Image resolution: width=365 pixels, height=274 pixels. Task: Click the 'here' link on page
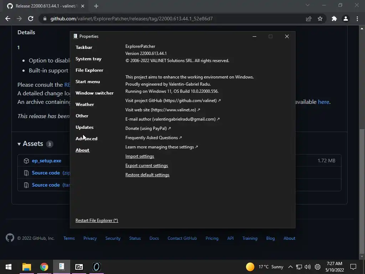[324, 102]
